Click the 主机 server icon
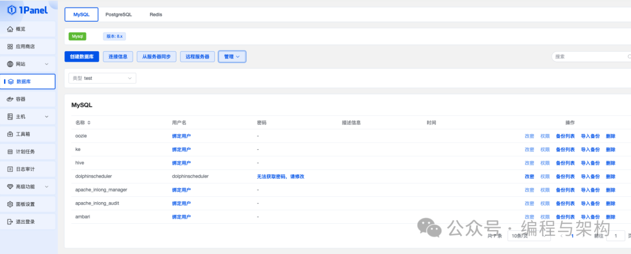The image size is (631, 254). [x=11, y=117]
